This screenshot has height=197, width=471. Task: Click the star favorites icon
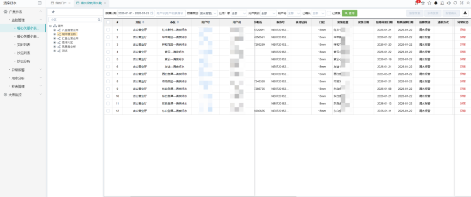pos(429,3)
